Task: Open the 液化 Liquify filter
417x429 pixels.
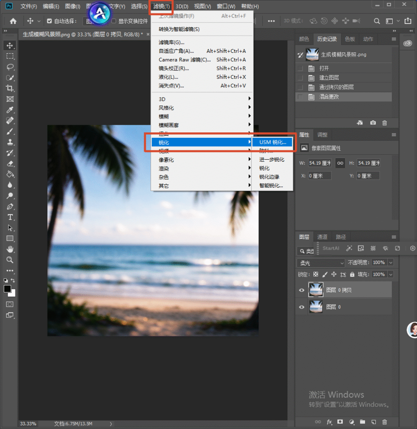Action: (202, 77)
